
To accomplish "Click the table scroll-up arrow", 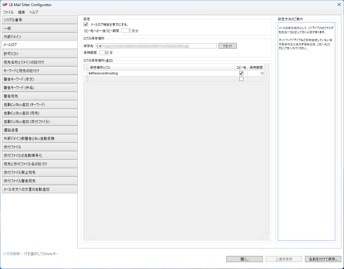I will pyautogui.click(x=267, y=74).
